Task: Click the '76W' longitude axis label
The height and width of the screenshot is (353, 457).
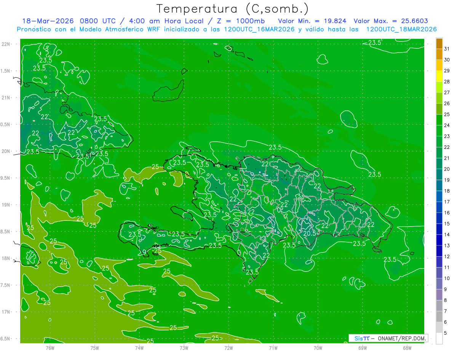Action: click(50, 348)
